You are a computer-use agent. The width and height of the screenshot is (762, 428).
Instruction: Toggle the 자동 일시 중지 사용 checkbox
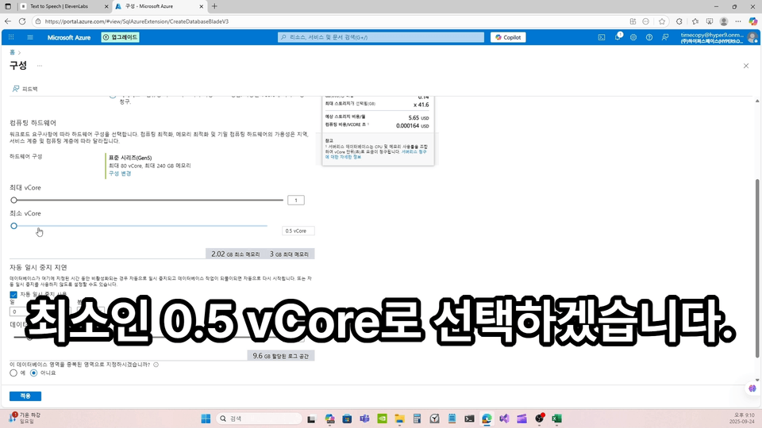(13, 295)
